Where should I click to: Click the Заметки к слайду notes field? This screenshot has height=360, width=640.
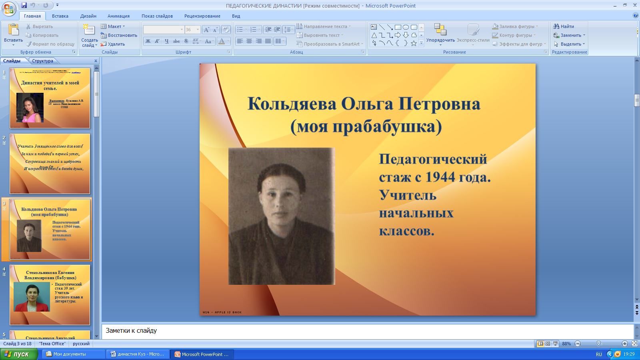point(367,331)
